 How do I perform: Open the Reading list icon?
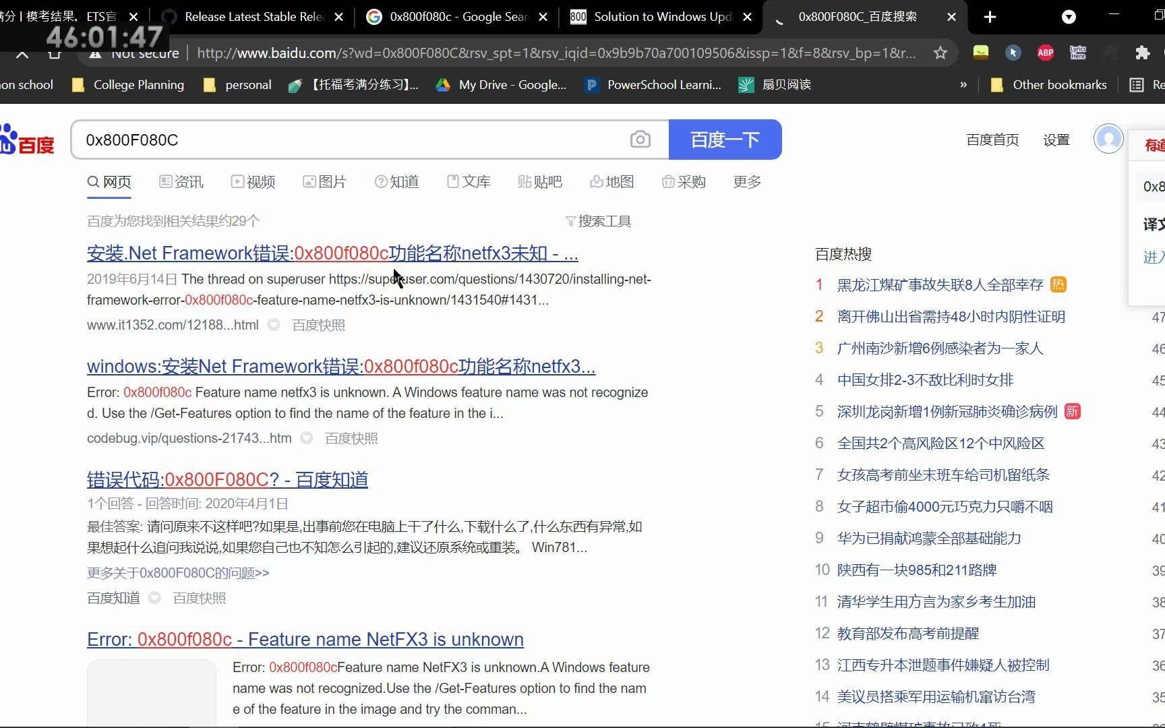click(1137, 85)
